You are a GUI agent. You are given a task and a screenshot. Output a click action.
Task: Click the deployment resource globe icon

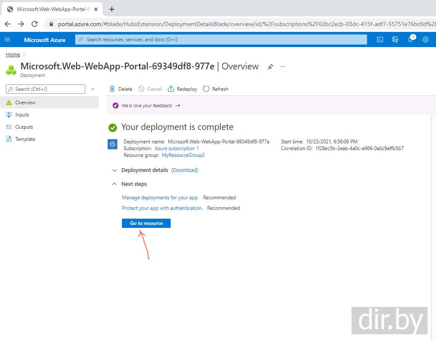coord(112,144)
